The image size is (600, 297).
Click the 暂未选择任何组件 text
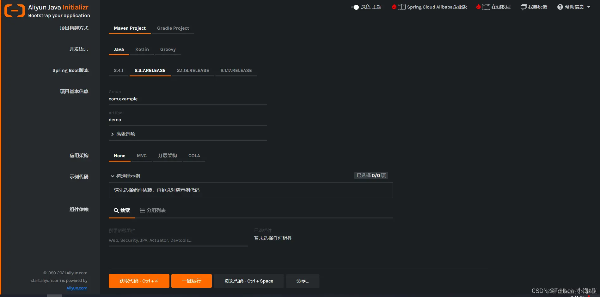273,238
